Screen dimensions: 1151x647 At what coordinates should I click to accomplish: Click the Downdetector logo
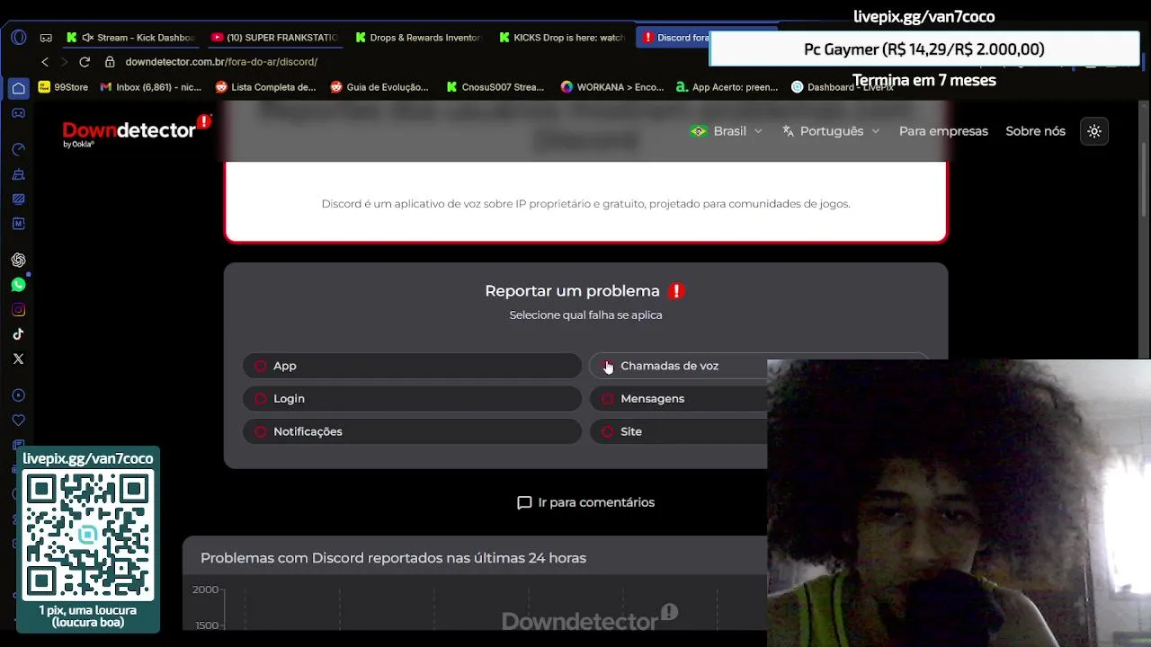[137, 130]
